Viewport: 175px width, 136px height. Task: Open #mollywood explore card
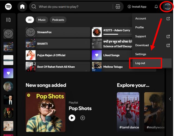[x=154, y=112]
